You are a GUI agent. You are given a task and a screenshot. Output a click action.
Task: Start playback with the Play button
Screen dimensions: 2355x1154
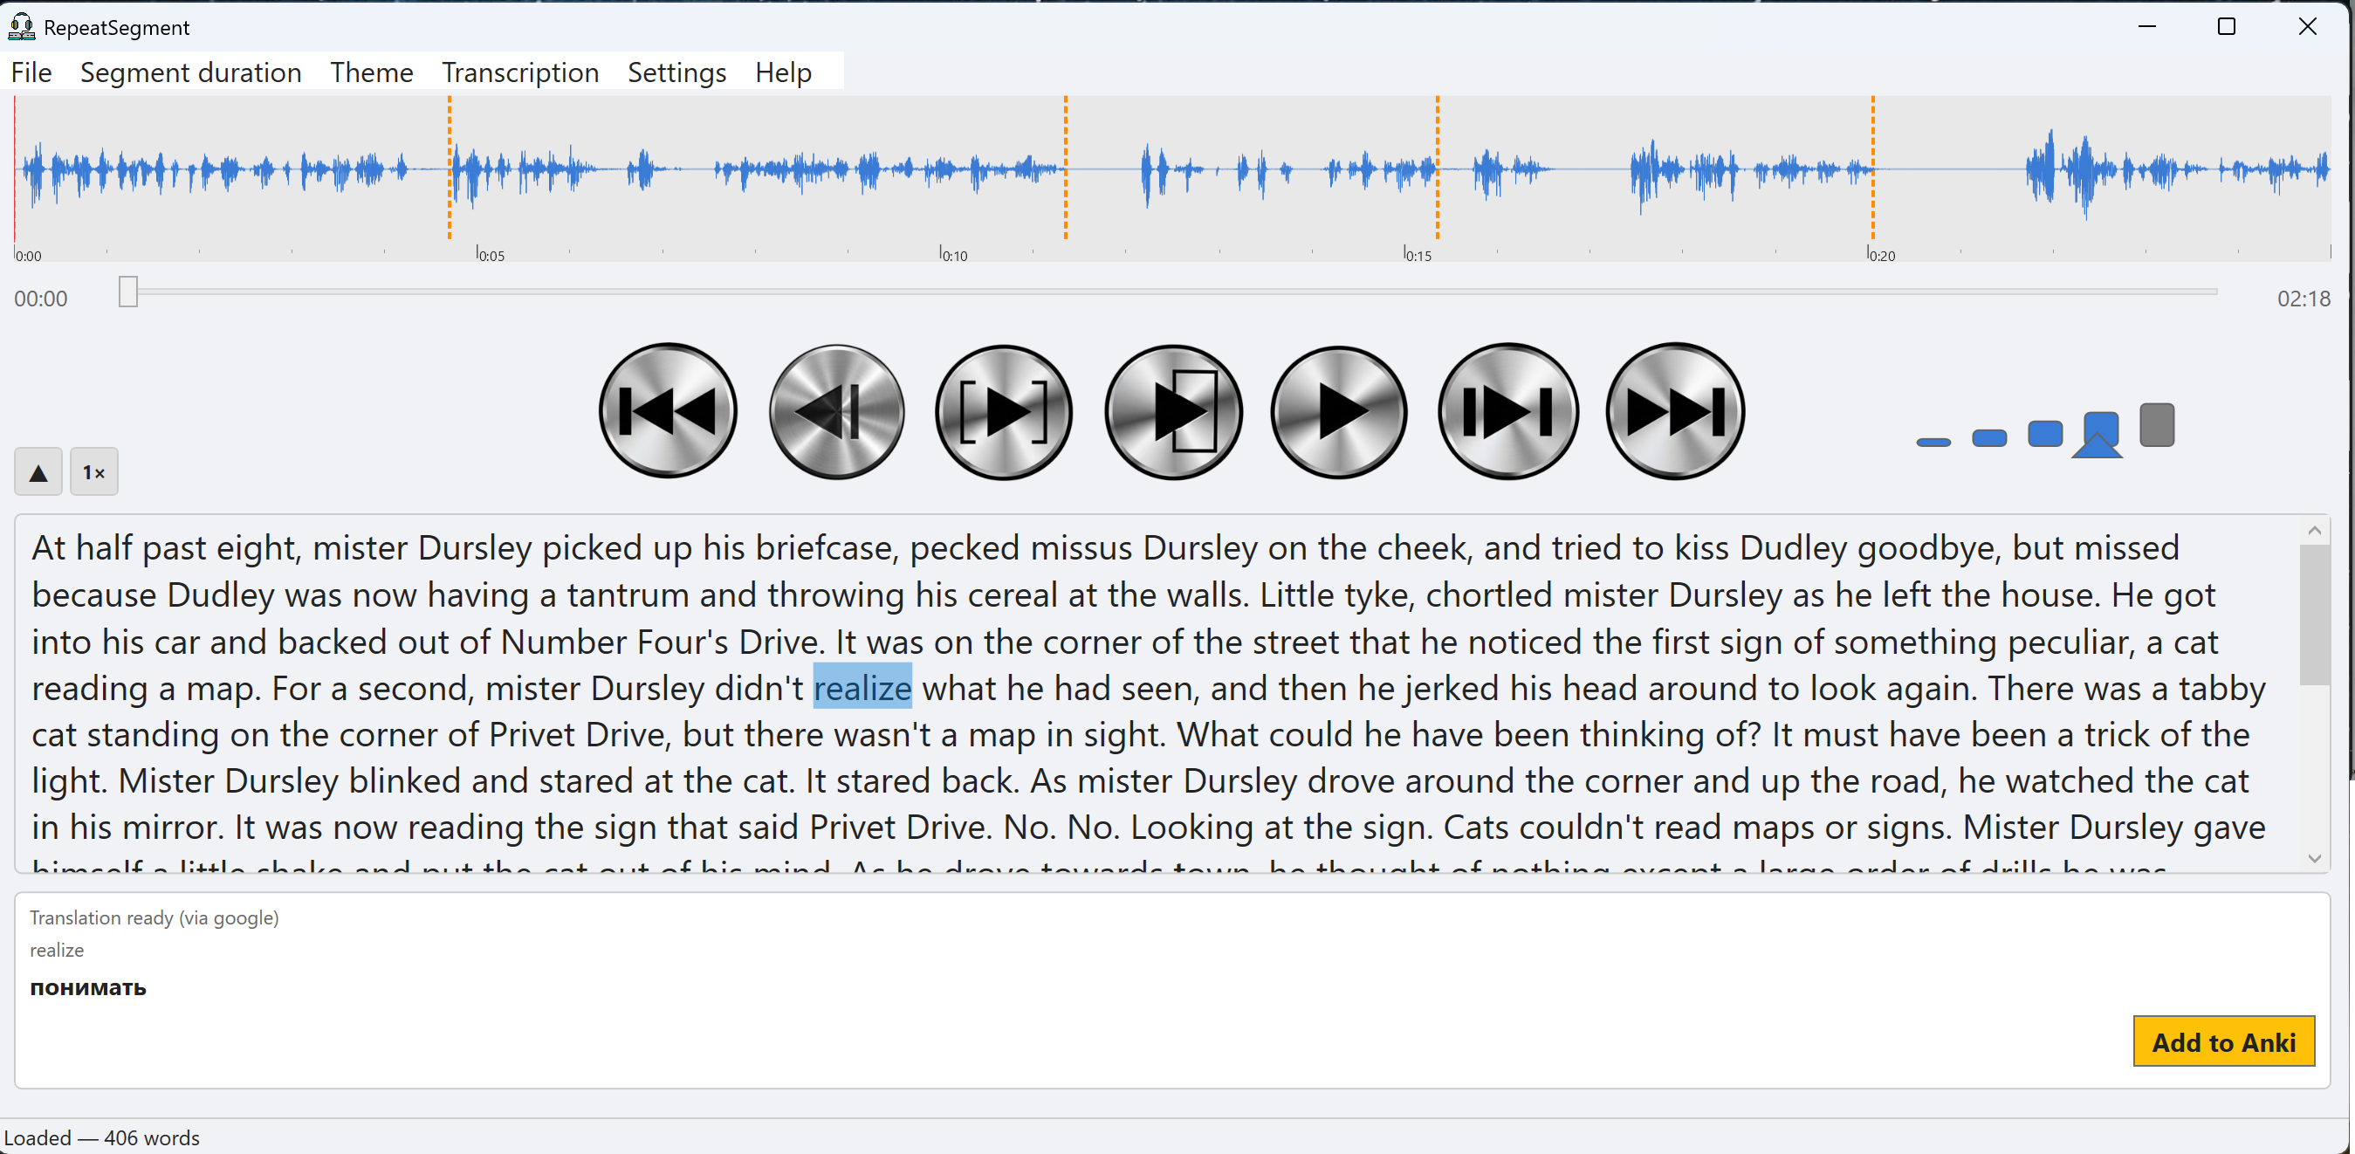pyautogui.click(x=1339, y=411)
